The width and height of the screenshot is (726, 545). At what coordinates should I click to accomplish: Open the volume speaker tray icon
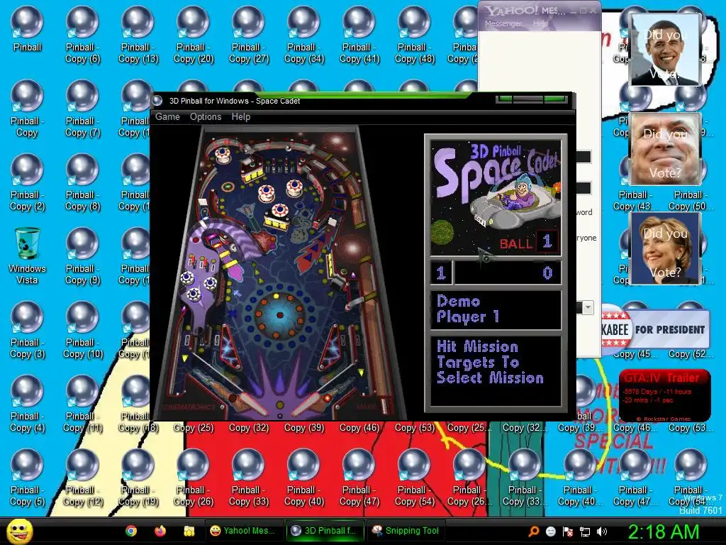[x=602, y=532]
